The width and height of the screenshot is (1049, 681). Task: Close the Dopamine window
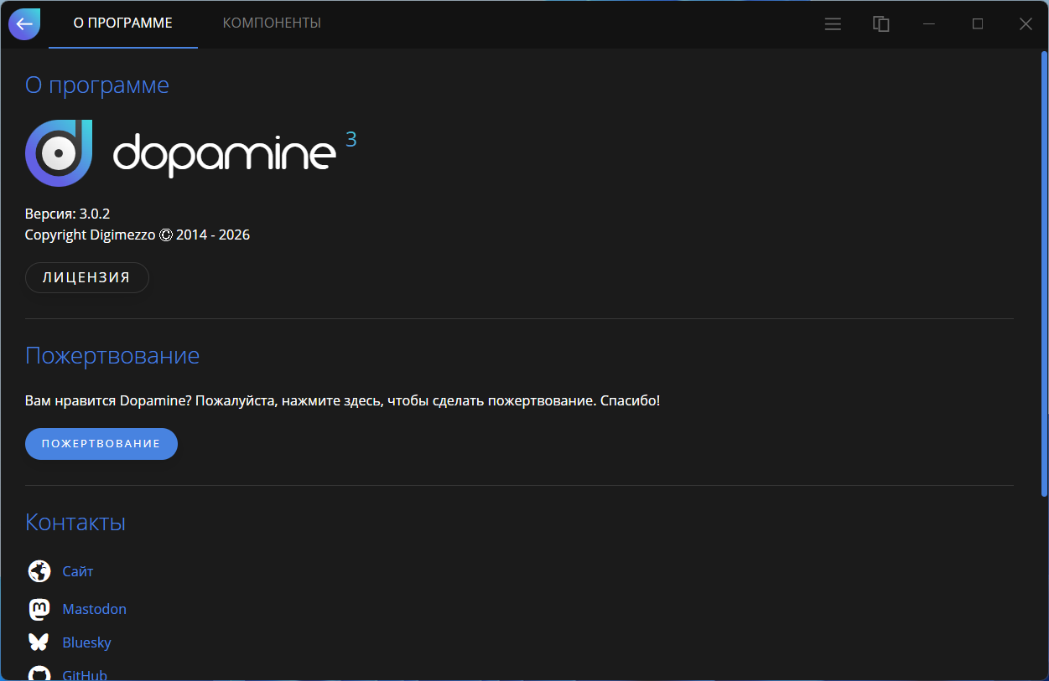point(1026,24)
